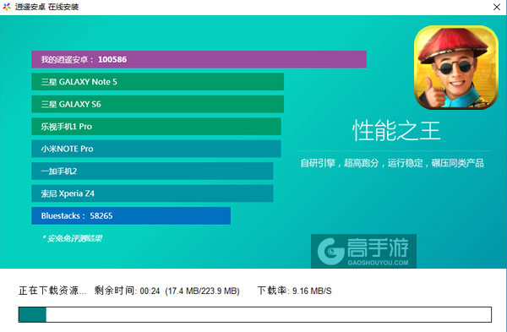This screenshot has height=332, width=507.
Task: Select the 乐视手机1 Pro bar
Action: tap(156, 127)
